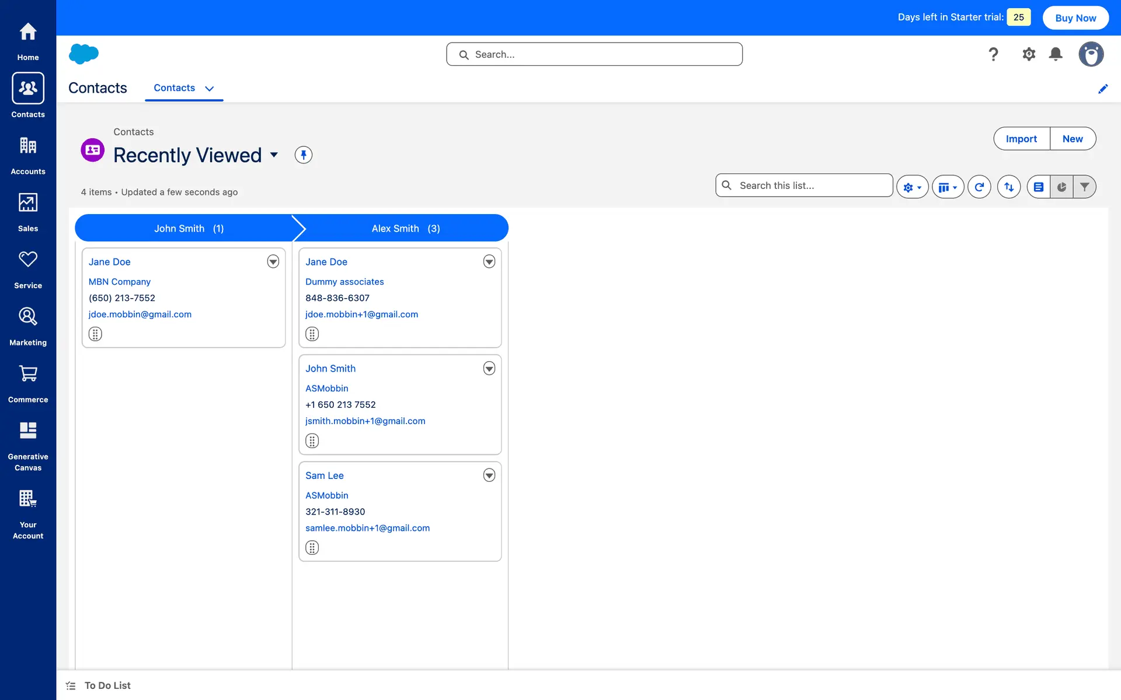This screenshot has width=1121, height=700.
Task: Open the setup gear icon
Action: point(1028,54)
